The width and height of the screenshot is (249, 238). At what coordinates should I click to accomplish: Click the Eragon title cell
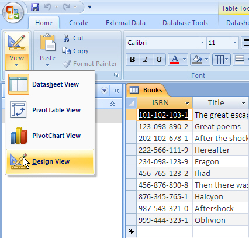pyautogui.click(x=221, y=162)
